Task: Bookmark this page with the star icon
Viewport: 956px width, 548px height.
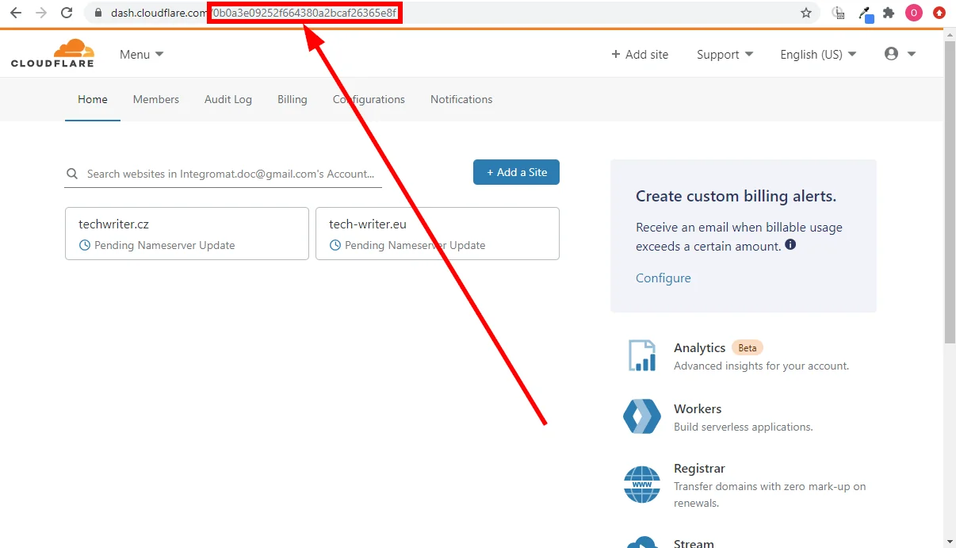Action: tap(806, 13)
